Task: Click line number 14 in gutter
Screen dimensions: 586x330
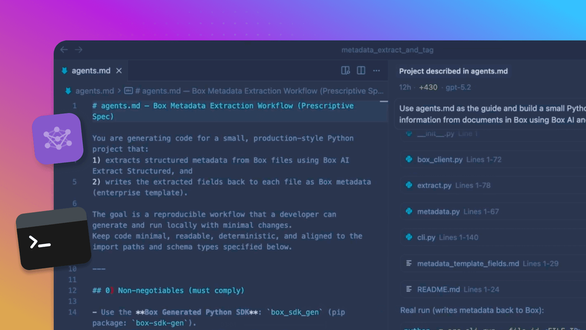Action: (x=72, y=312)
